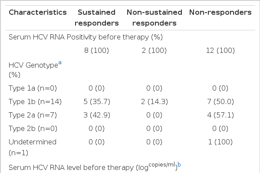Click the 3 (42.9) cell value
The height and width of the screenshot is (173, 260).
click(97, 115)
